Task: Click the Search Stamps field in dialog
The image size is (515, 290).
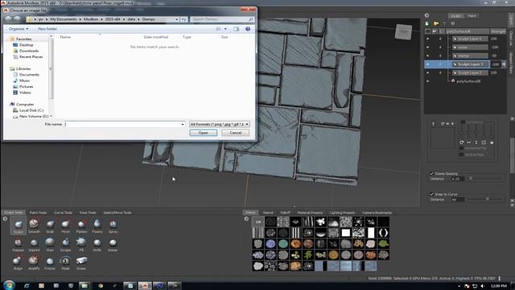Action: [x=222, y=19]
